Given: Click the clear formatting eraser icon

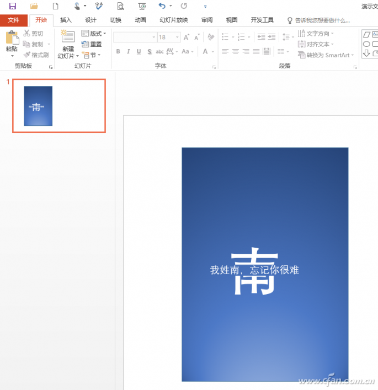Looking at the screenshot, I should [211, 37].
